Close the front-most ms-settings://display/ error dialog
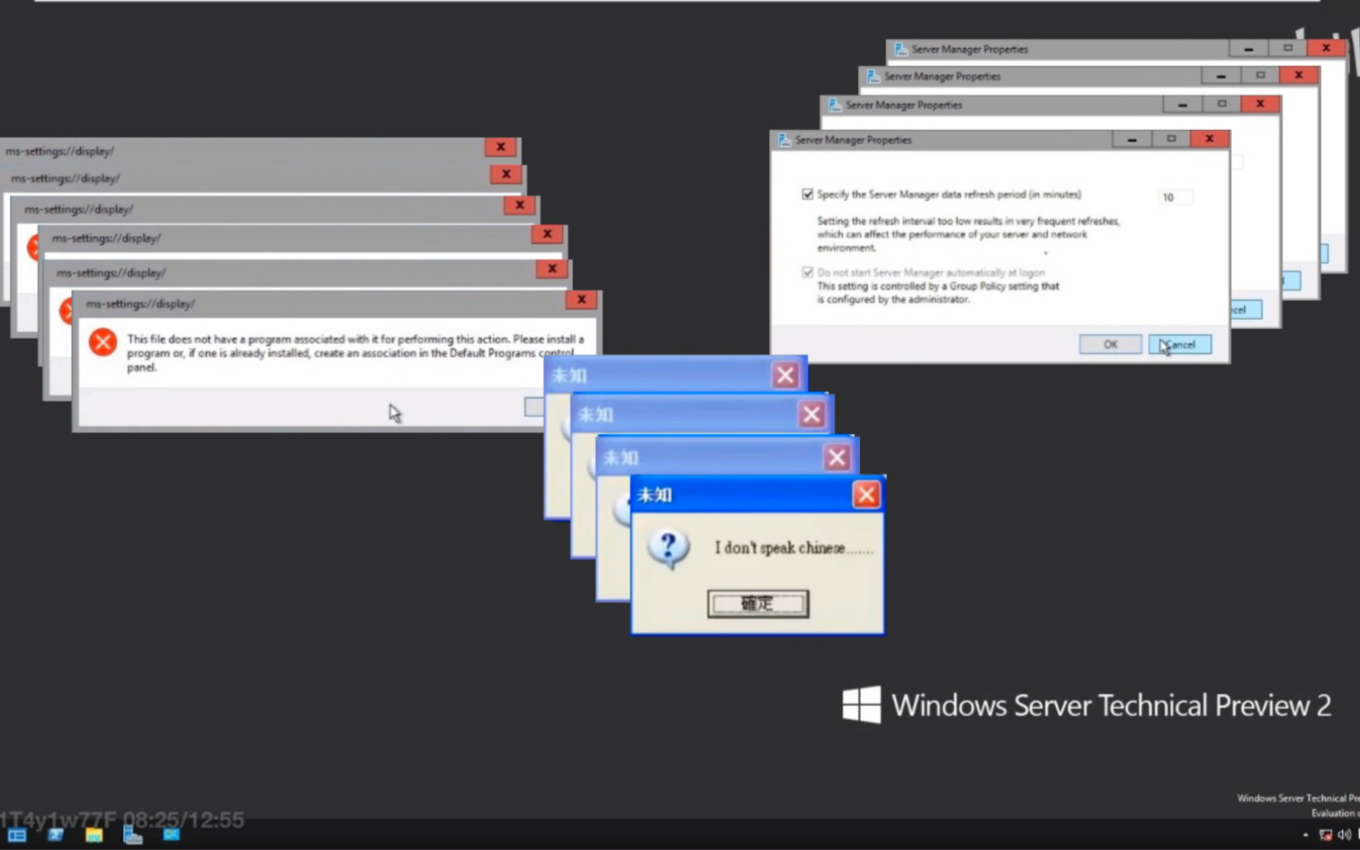Image resolution: width=1360 pixels, height=850 pixels. [581, 299]
